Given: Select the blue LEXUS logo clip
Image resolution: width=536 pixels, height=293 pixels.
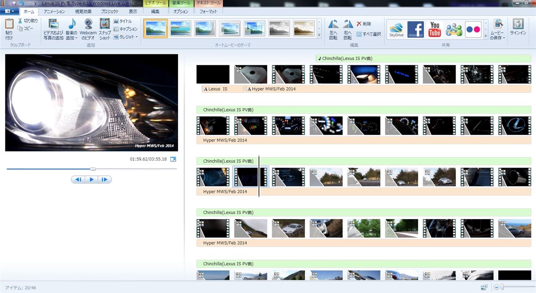Looking at the screenshot, I should [402, 74].
